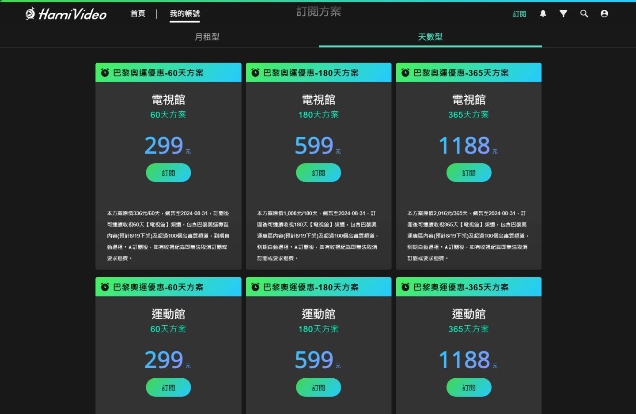This screenshot has width=636, height=414.
Task: Click the 299 price on 運動館 card
Action: coord(164,360)
